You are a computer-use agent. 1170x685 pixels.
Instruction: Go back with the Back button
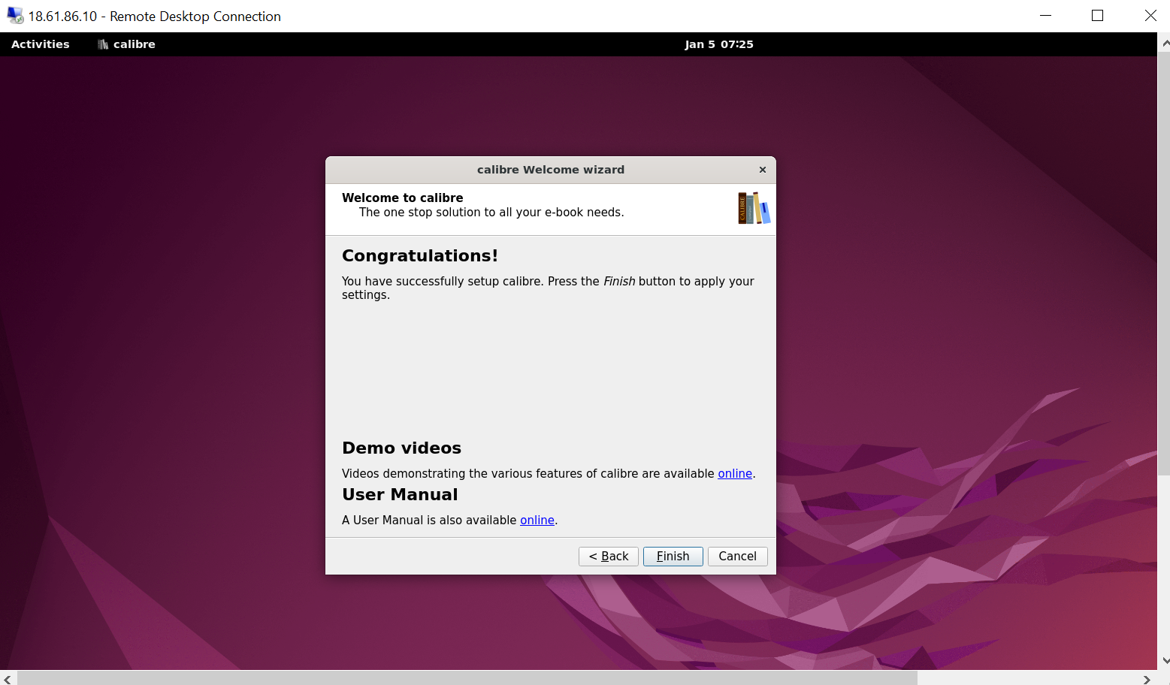pyautogui.click(x=609, y=556)
